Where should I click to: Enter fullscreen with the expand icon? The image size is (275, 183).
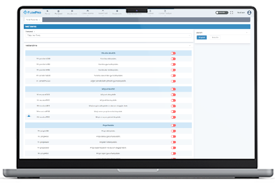pyautogui.click(x=232, y=13)
